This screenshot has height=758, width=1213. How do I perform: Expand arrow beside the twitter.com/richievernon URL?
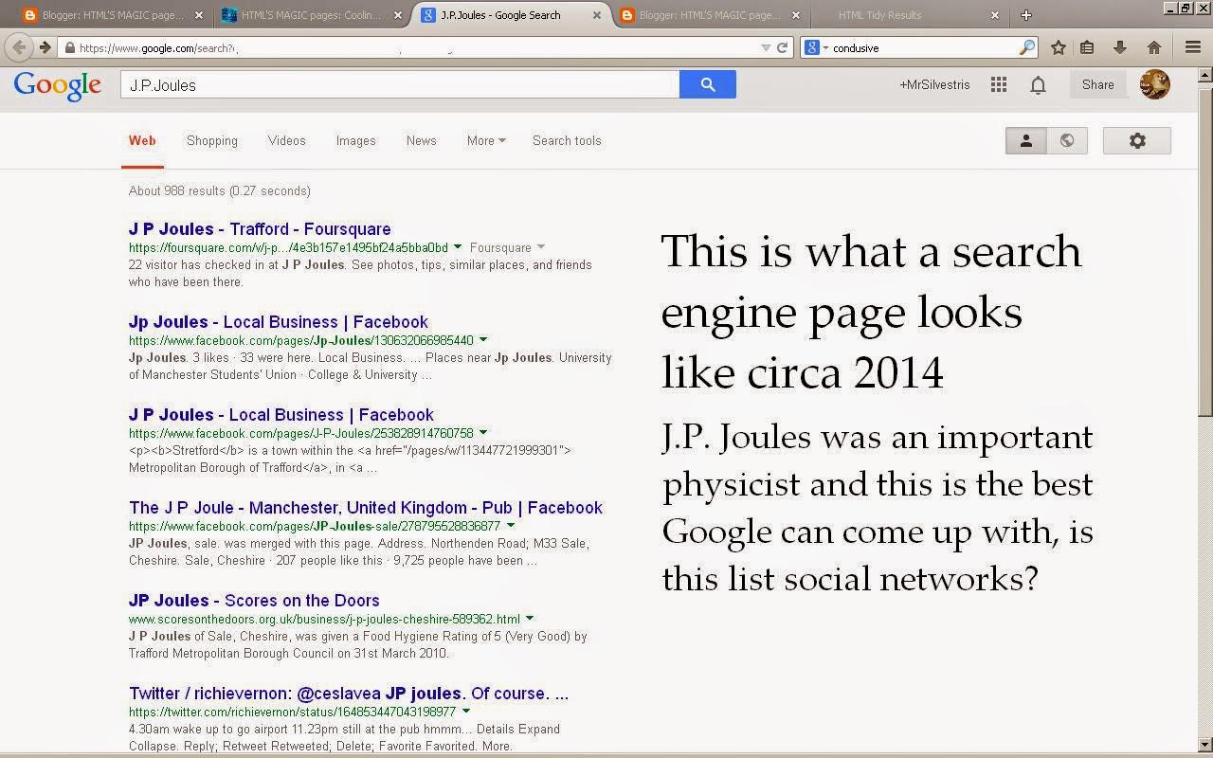466,712
